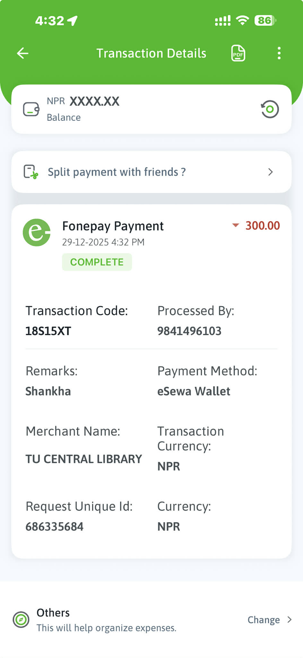The image size is (303, 658).
Task: Tap the COMPLETE status badge
Action: 97,262
